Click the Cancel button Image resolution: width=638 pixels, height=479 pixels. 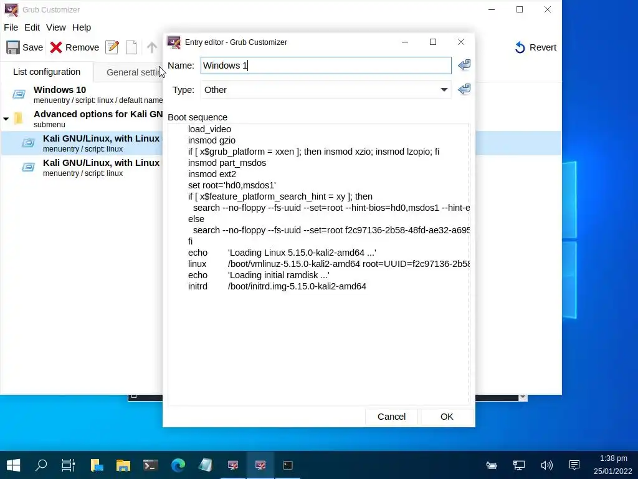coord(391,417)
